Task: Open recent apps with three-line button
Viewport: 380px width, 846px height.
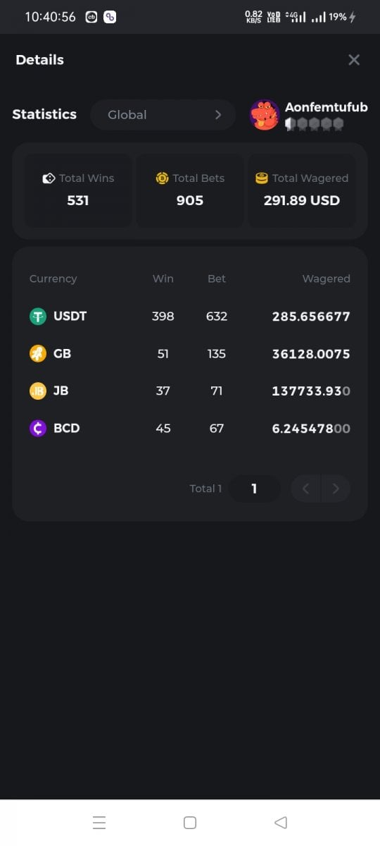Action: tap(99, 823)
